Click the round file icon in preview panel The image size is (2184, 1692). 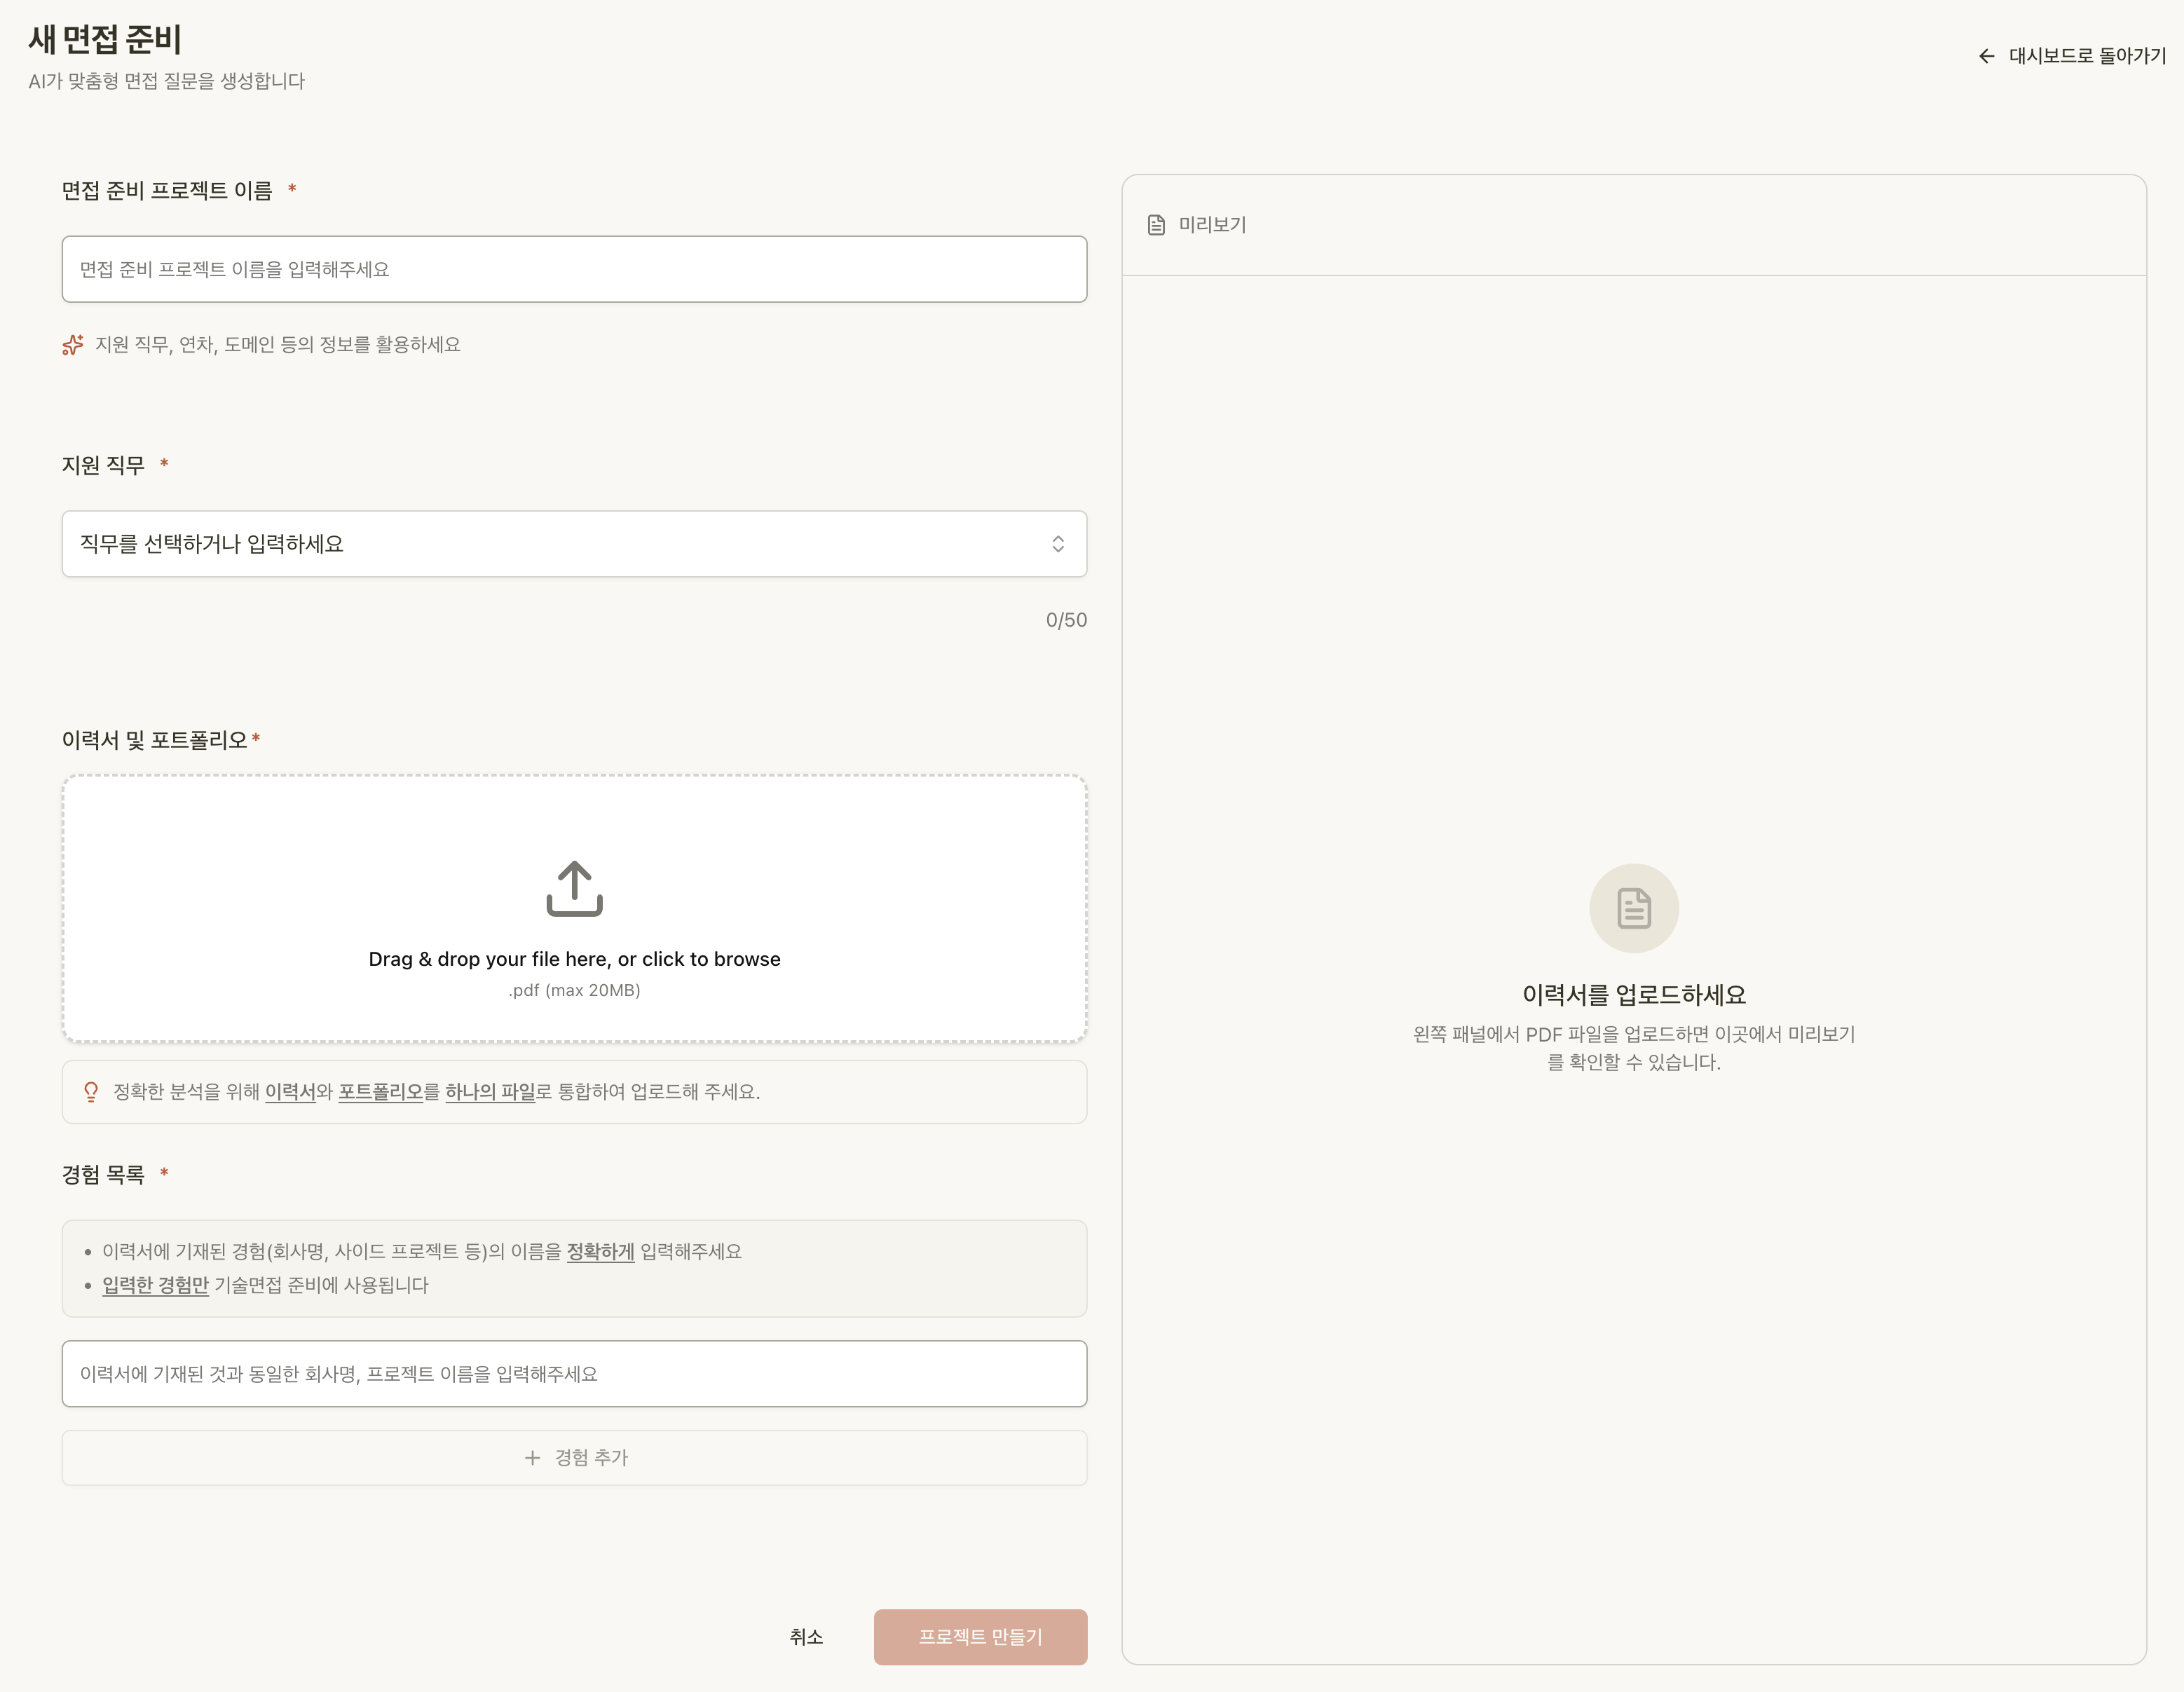(1633, 908)
